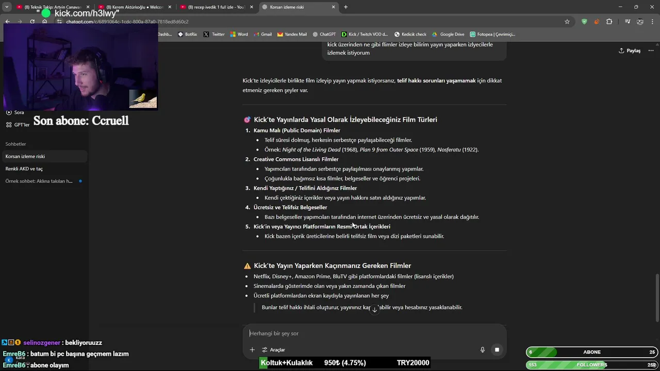Open the Renkli AKD ve taç chat
Viewport: 660px width, 371px height.
point(44,168)
